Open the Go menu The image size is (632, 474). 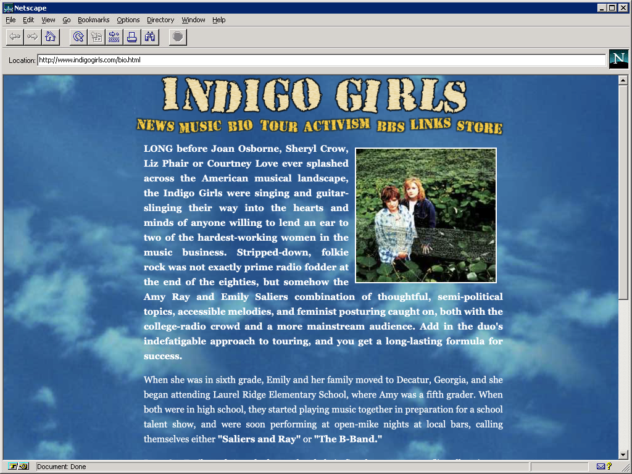pos(66,20)
